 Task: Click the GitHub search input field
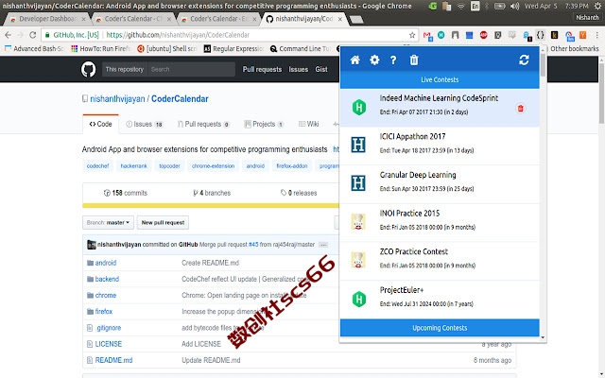coord(191,69)
